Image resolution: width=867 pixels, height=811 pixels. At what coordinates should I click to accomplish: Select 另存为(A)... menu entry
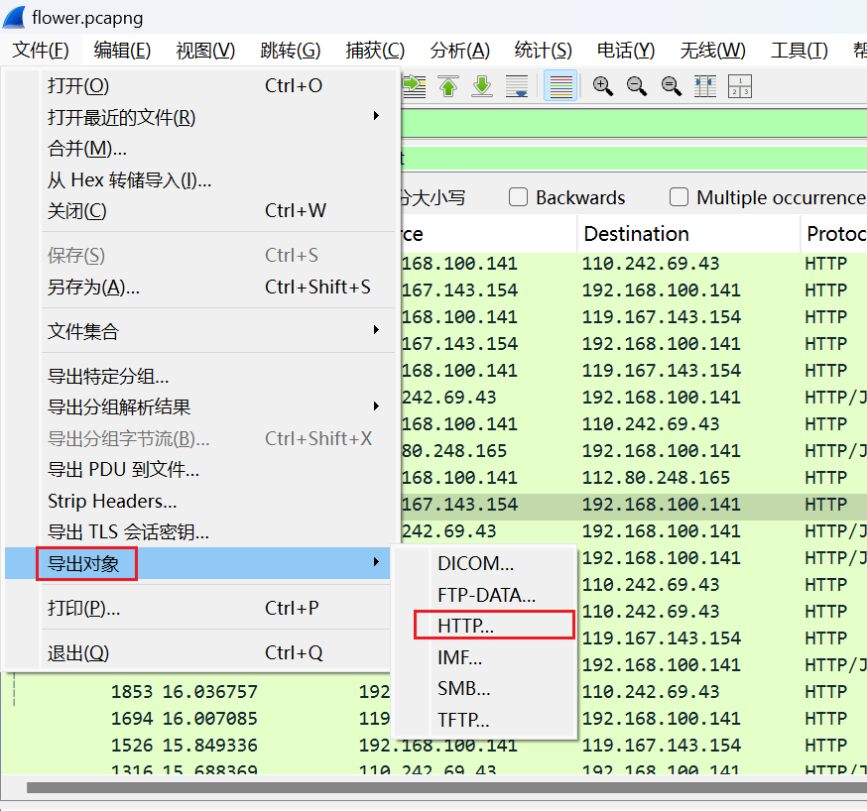click(93, 287)
